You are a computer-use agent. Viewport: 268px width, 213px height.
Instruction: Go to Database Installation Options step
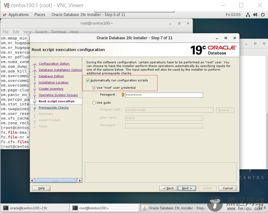tap(60, 70)
